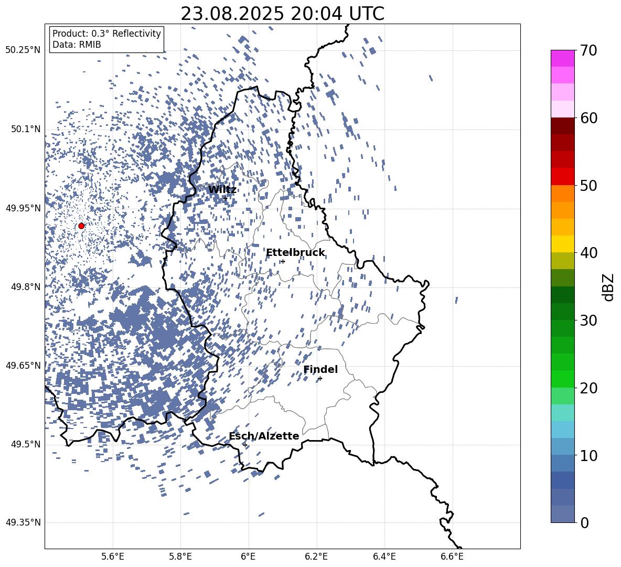Click the Findel station label
Viewport: 621px width, 567px height.
point(320,369)
